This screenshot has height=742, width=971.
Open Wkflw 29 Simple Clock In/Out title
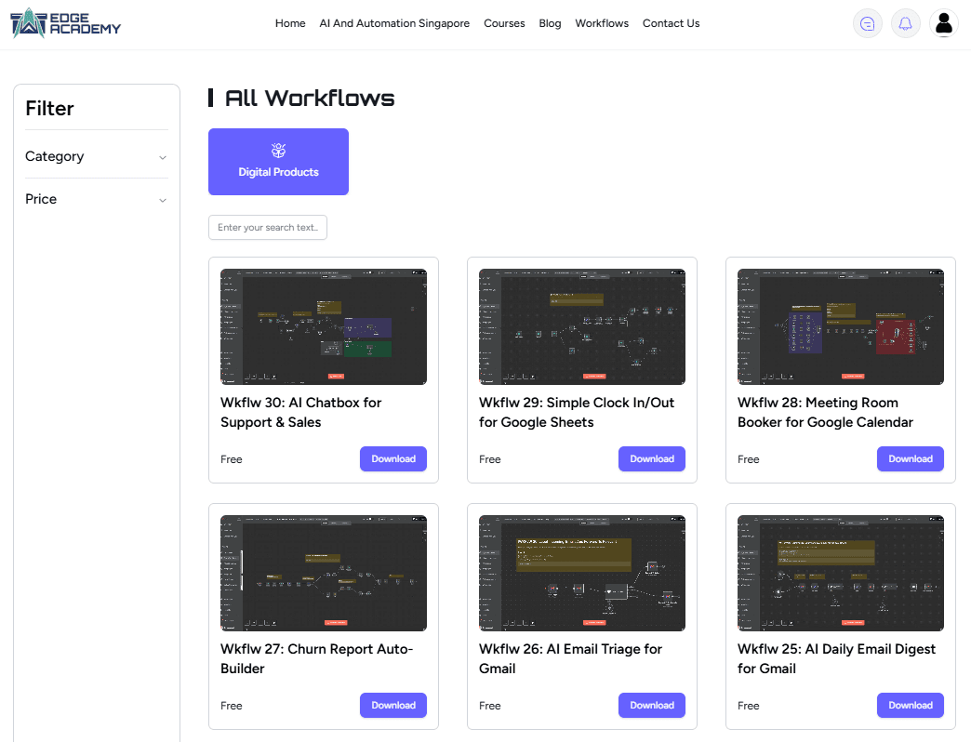576,412
